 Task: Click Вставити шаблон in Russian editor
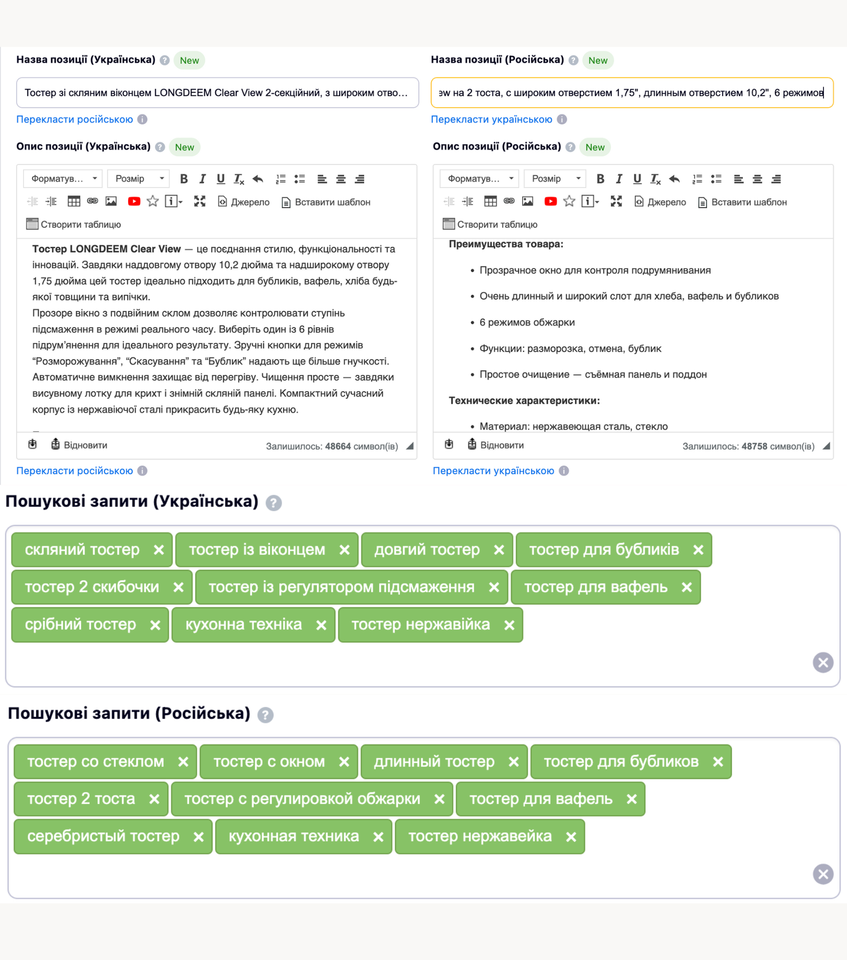click(x=742, y=202)
